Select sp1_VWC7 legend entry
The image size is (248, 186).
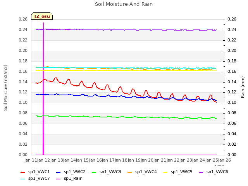35,179
